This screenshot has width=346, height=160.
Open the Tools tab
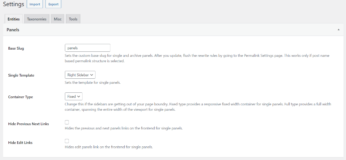point(73,19)
